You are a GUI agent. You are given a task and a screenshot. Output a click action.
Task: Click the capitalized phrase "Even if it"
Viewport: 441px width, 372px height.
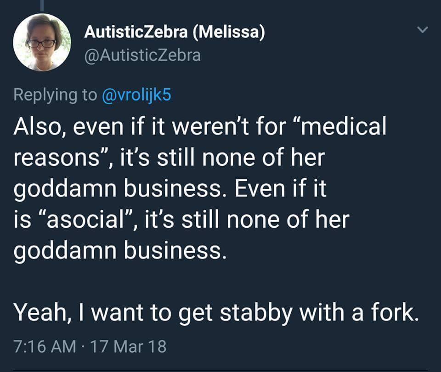point(282,189)
